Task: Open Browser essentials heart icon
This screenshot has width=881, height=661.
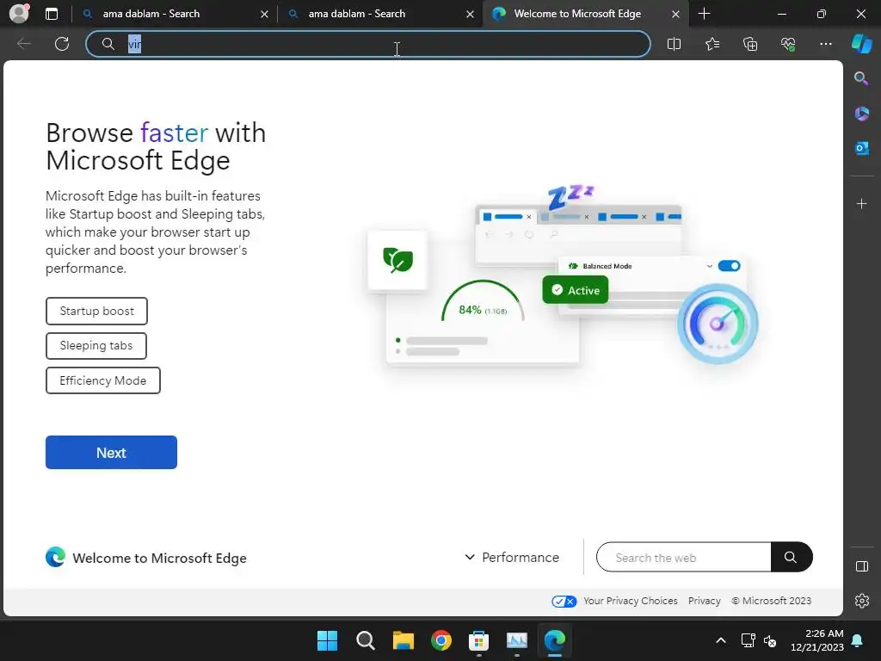Action: (x=788, y=44)
